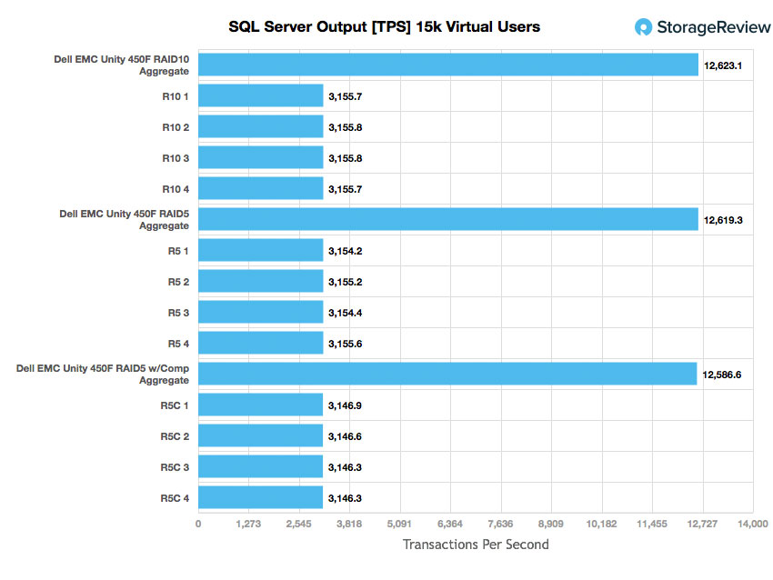The height and width of the screenshot is (580, 773).
Task: Click the x-axis tick 14,000
Action: 753,524
